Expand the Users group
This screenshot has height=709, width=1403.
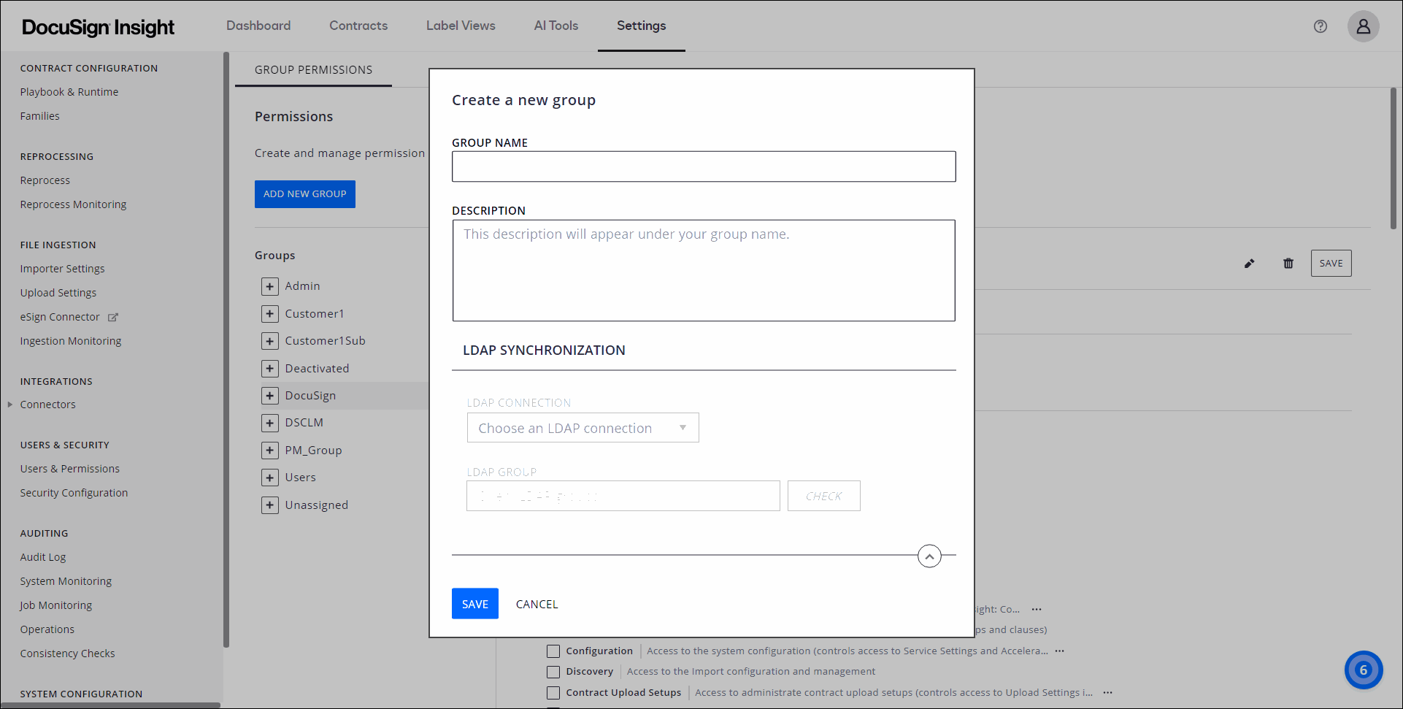pos(270,478)
